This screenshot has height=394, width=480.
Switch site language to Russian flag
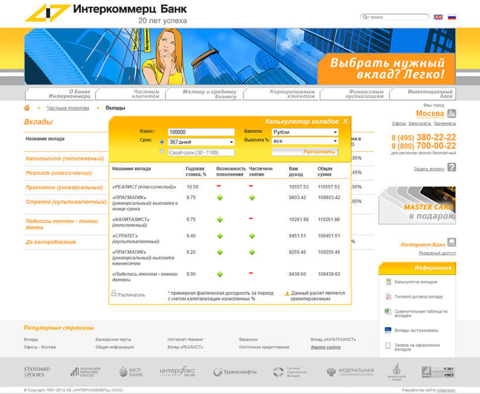(452, 17)
